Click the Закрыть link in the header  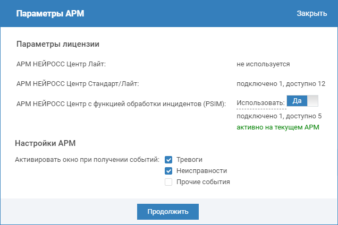point(311,13)
